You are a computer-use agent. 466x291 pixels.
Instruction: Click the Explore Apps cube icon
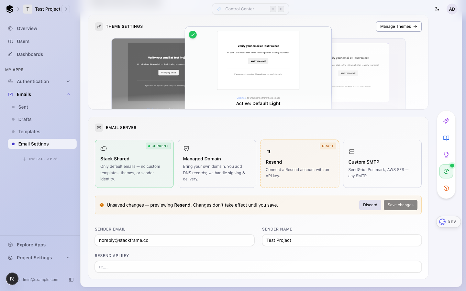[x=10, y=245]
